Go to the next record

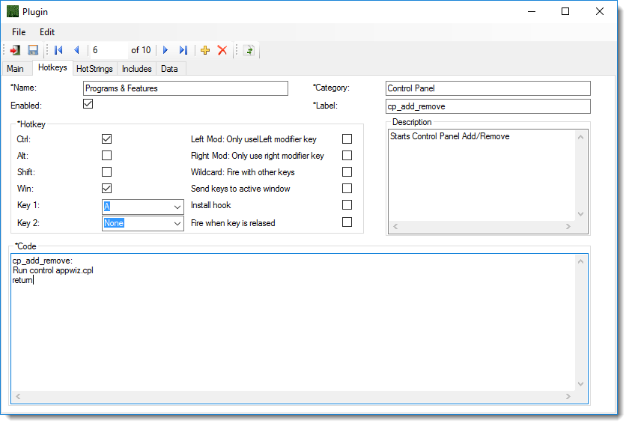coord(165,50)
